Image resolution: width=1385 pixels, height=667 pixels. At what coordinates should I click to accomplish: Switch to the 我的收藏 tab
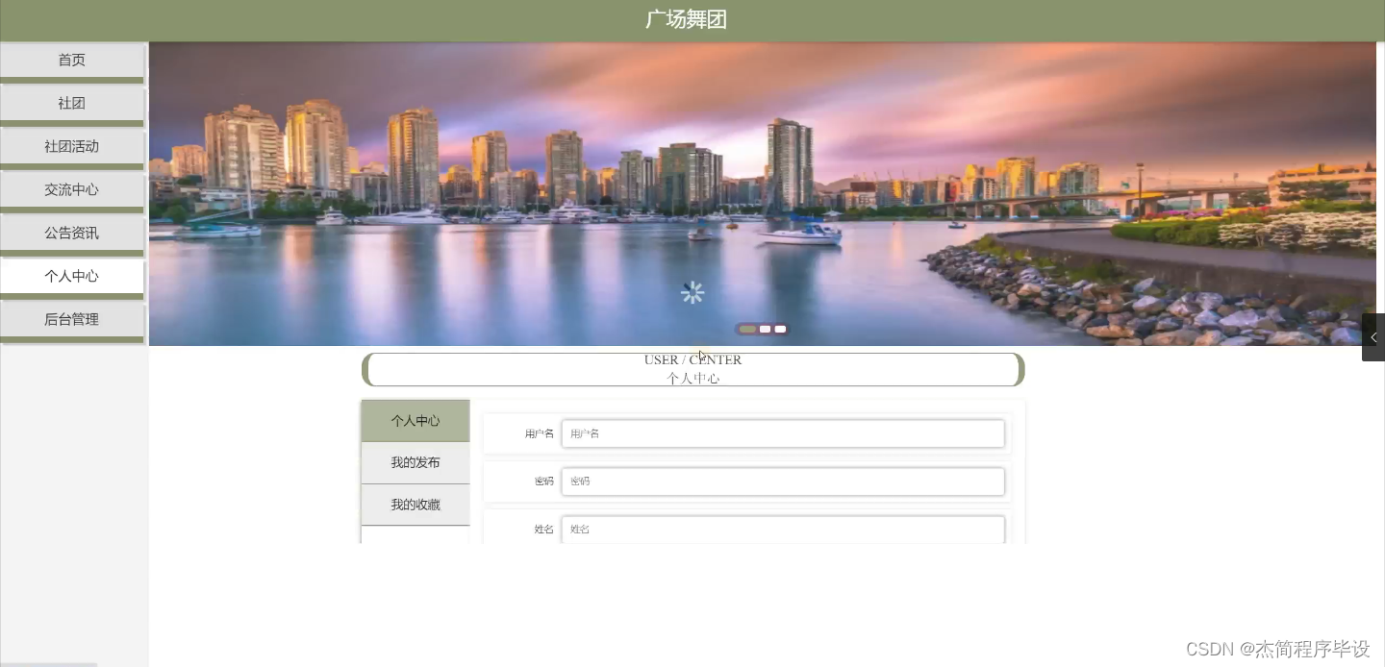(415, 505)
